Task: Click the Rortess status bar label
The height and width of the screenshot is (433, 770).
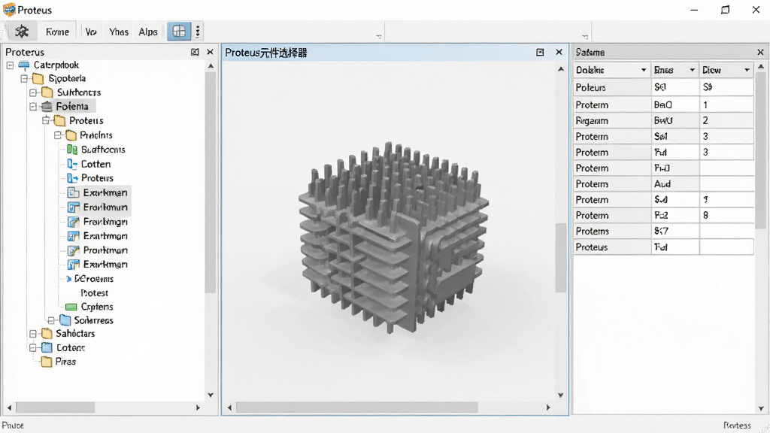Action: tap(737, 425)
